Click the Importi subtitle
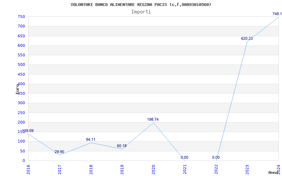 141,12
